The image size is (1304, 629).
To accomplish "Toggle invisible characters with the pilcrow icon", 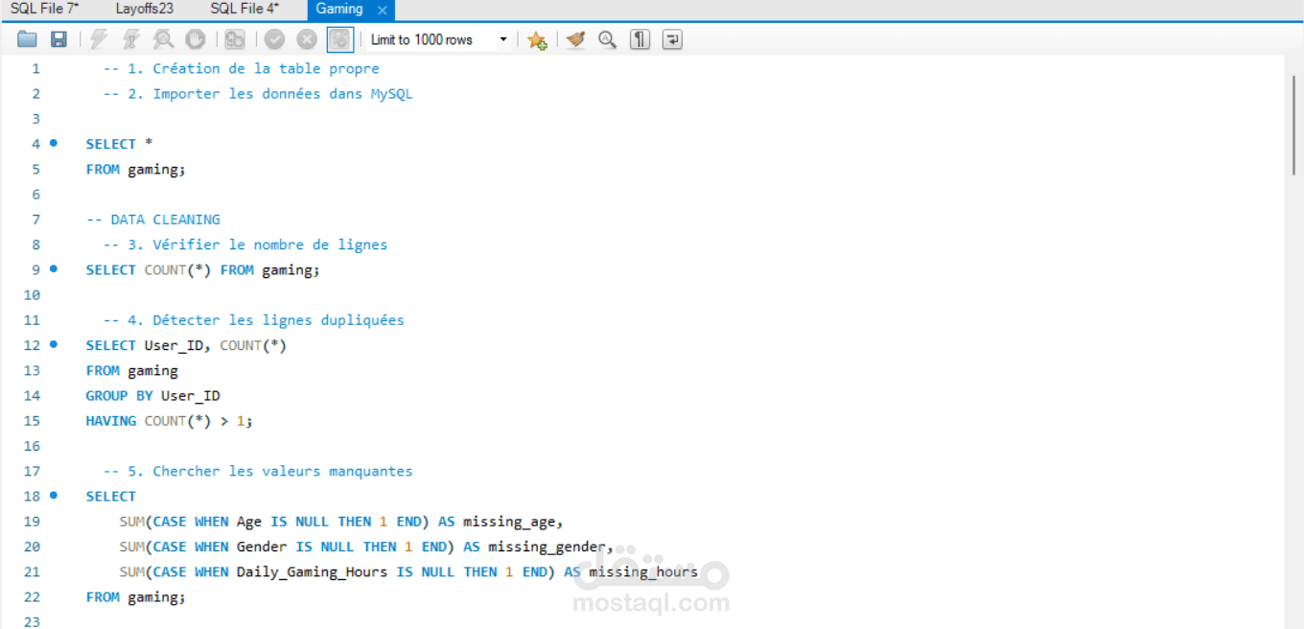I will [640, 39].
